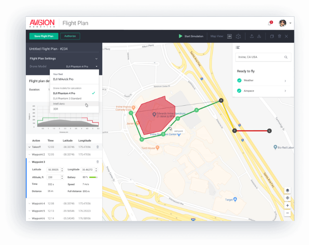309x245 pixels.
Task: Expand the Airspace details chevron
Action: [x=285, y=91]
